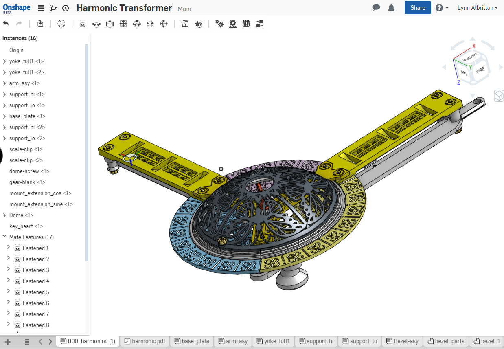Collapse the Mate Features list
504x349 pixels.
point(4,237)
